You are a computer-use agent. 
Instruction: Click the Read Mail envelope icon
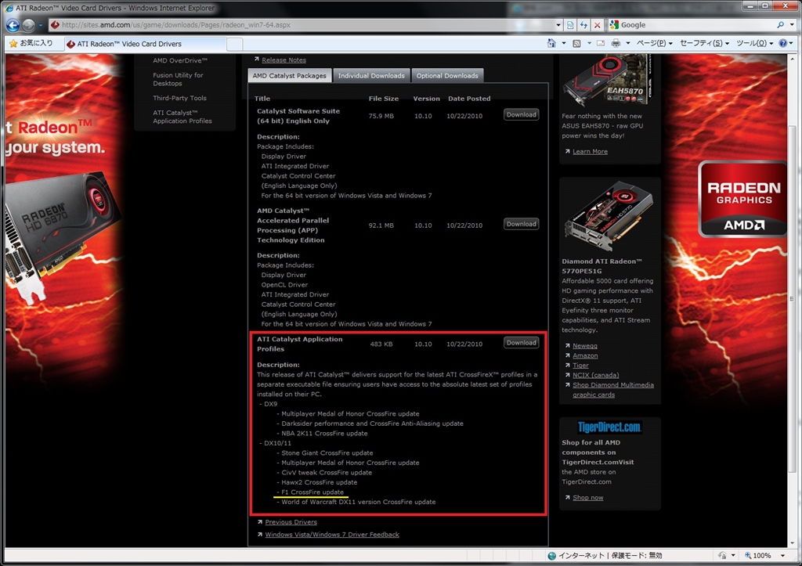[601, 44]
